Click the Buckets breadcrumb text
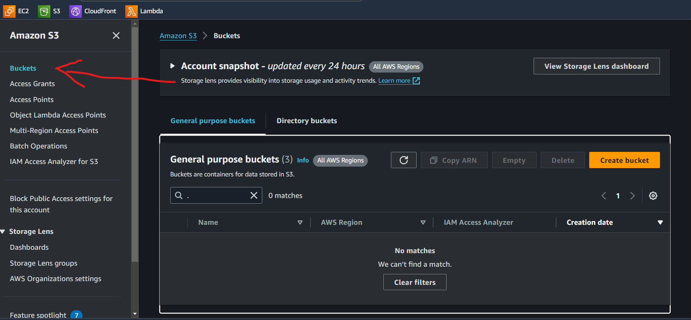The height and width of the screenshot is (320, 691). pos(227,36)
